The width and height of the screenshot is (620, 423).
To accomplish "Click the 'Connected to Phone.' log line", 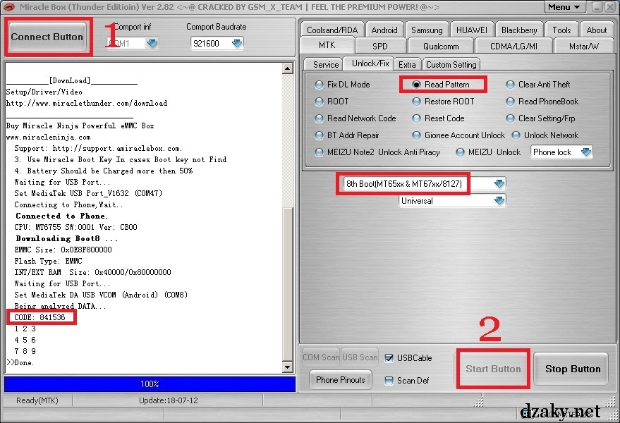I will click(x=61, y=216).
